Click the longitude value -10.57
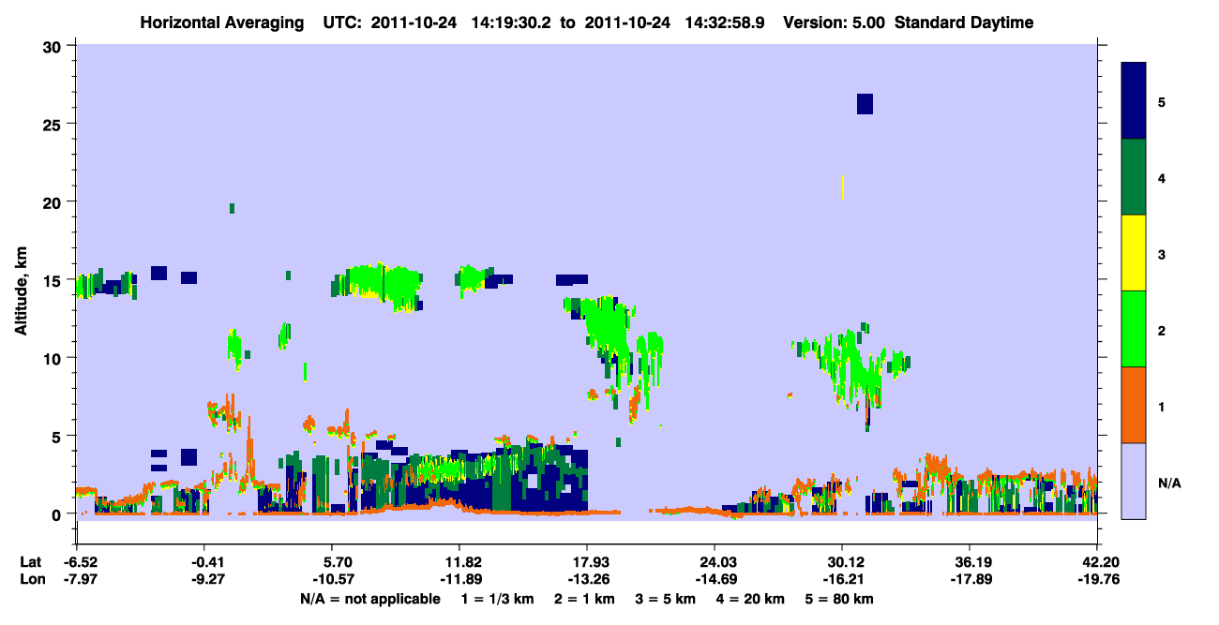1219x625 pixels. tap(331, 579)
